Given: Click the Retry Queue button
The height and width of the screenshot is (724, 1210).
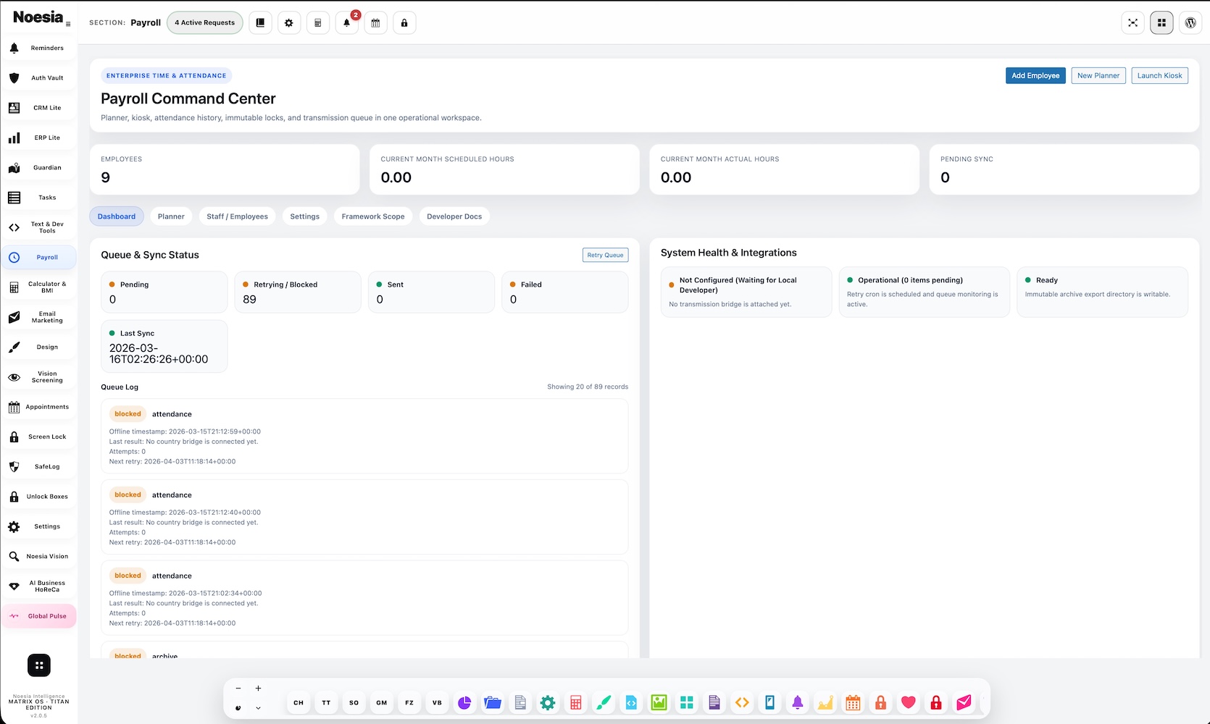Looking at the screenshot, I should [x=605, y=255].
